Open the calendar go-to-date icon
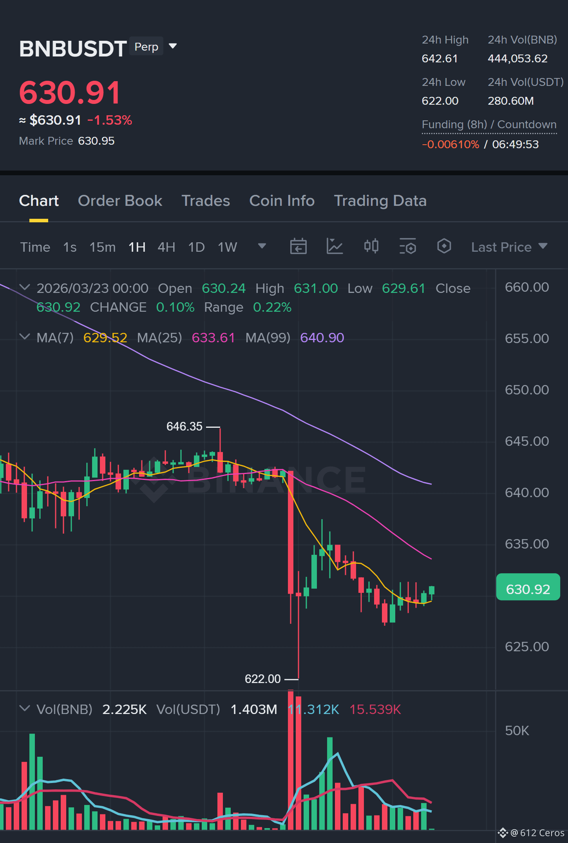This screenshot has width=568, height=843. (298, 247)
